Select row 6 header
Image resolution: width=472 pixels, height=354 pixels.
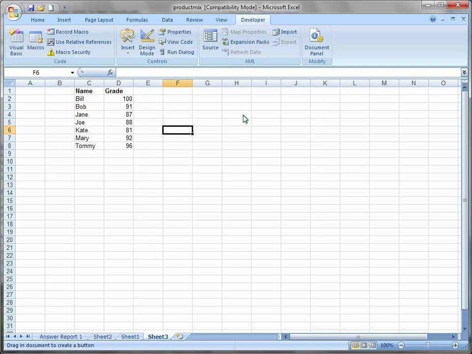point(10,130)
